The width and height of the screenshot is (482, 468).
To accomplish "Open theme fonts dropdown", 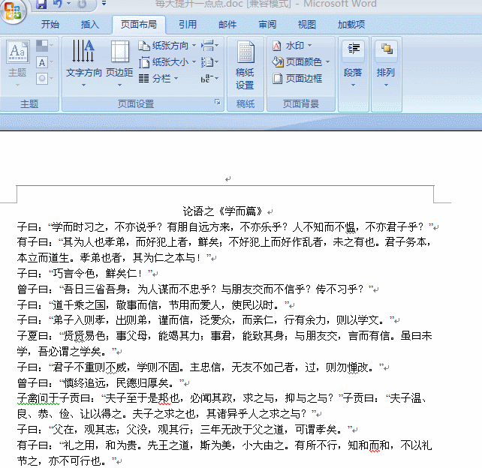I will click(45, 63).
